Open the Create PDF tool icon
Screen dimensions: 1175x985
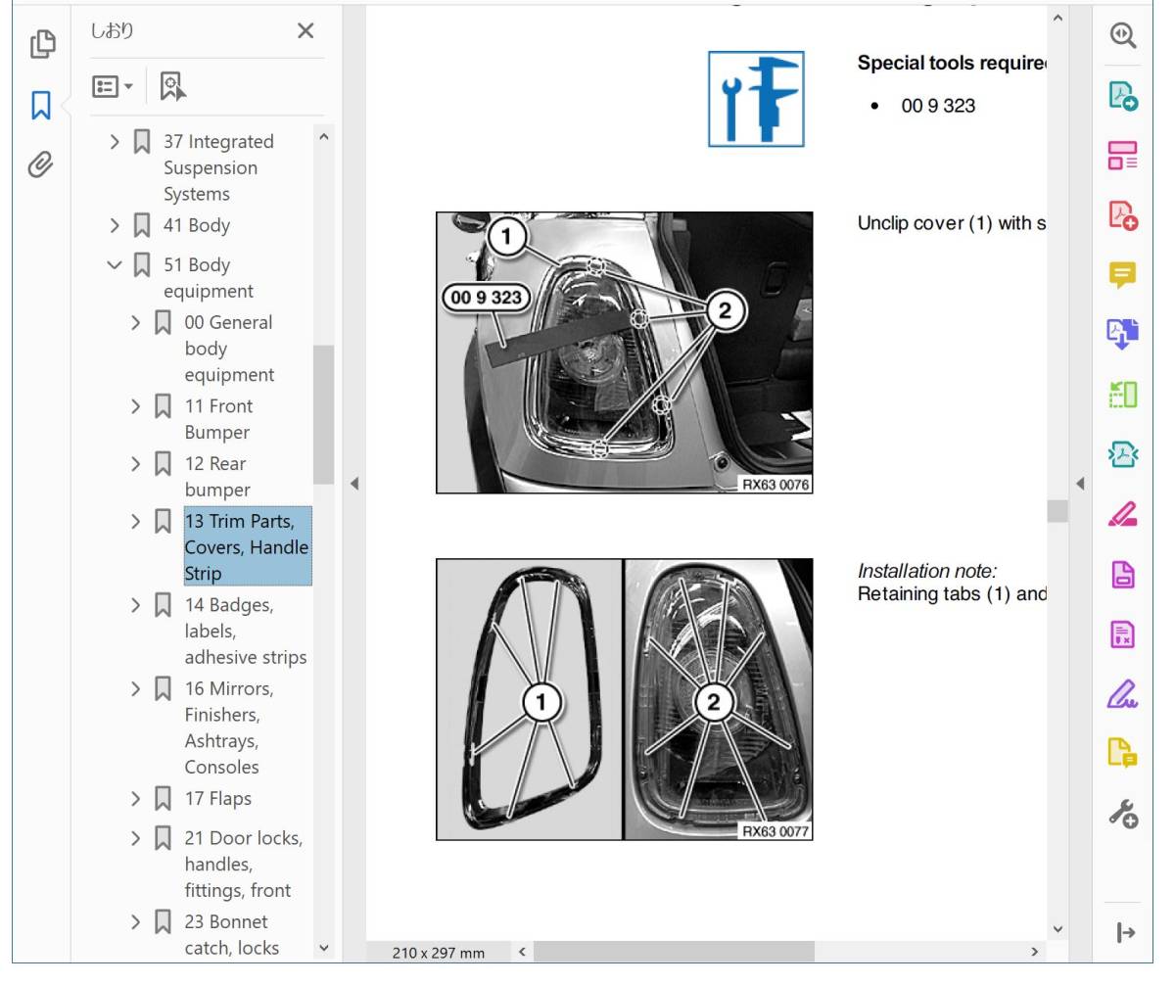1122,214
